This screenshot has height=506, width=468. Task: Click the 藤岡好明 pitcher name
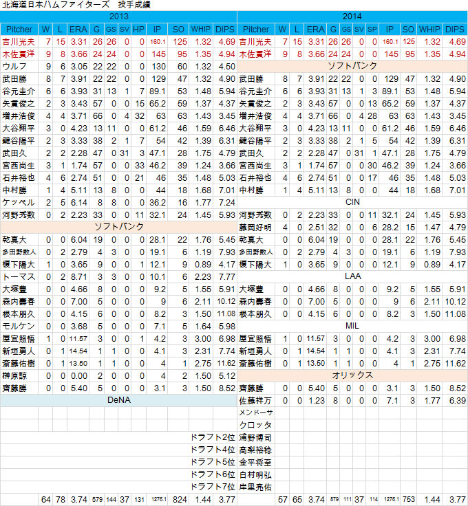click(255, 228)
